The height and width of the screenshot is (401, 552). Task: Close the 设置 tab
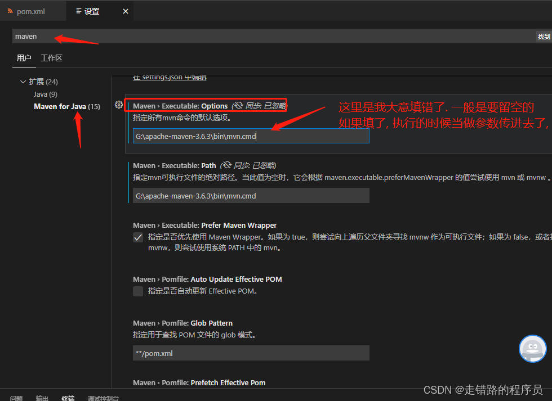pos(125,12)
